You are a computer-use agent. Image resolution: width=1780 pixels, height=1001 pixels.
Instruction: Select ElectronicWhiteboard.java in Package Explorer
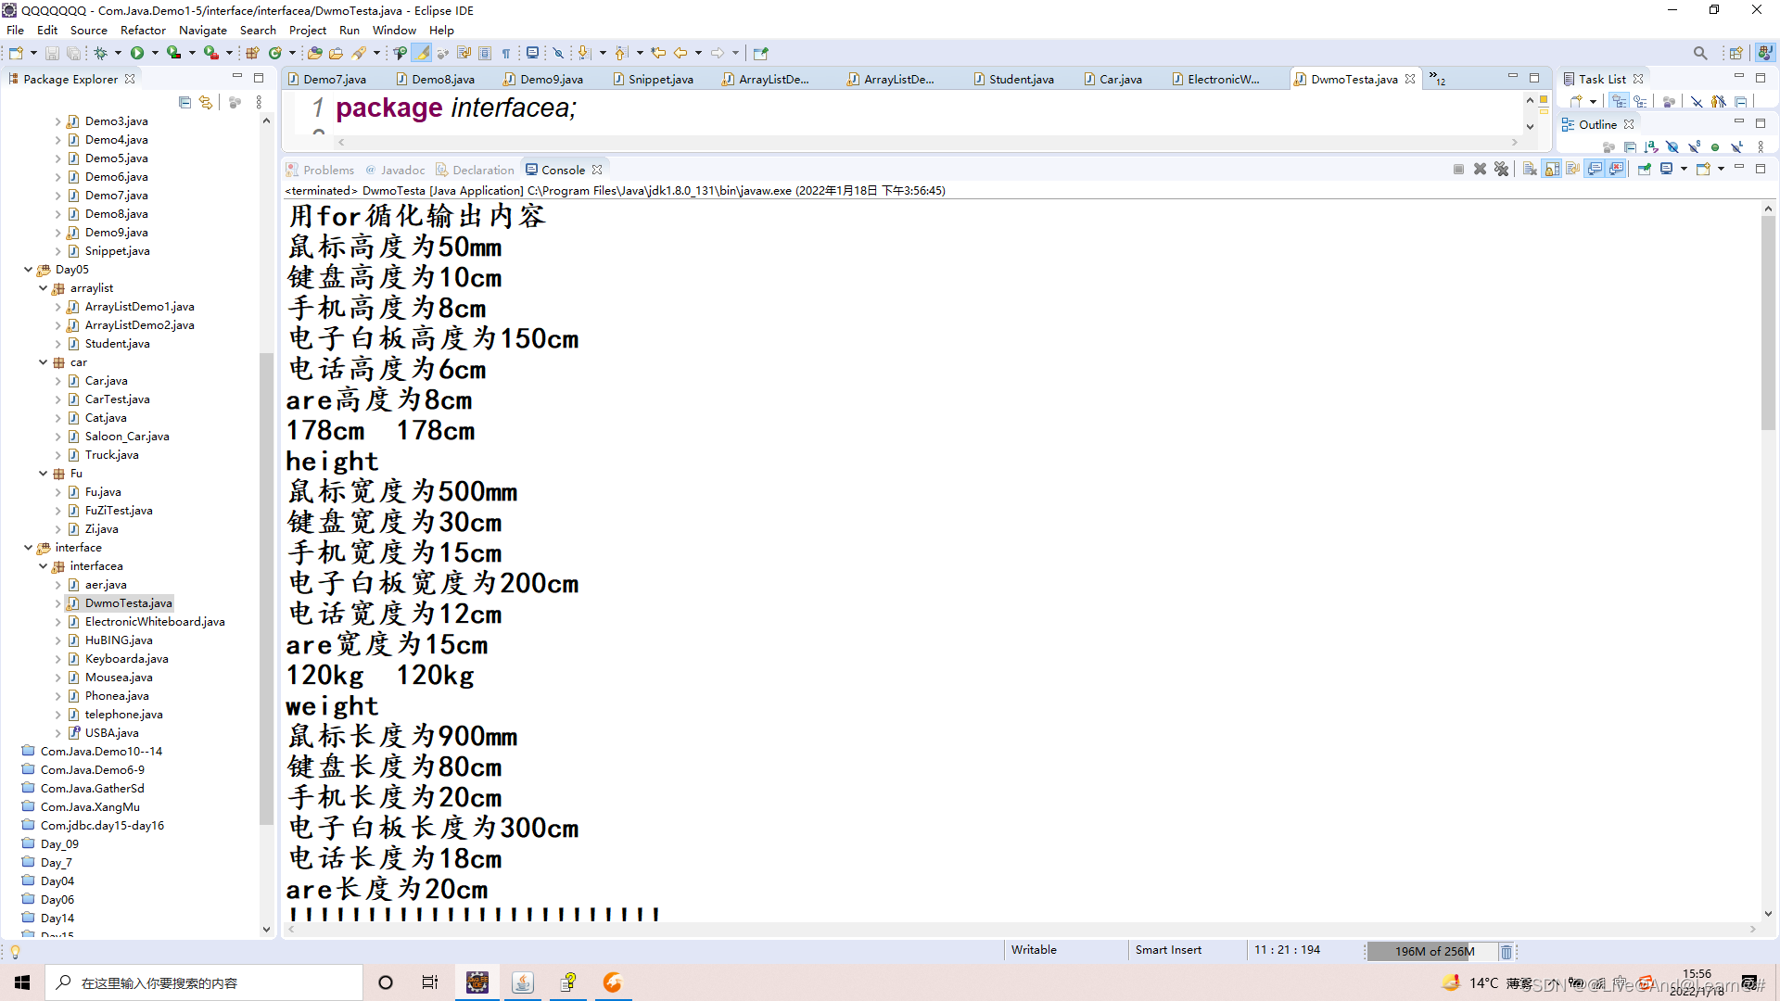click(154, 622)
